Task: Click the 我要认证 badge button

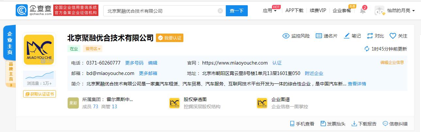Action: 170,38
